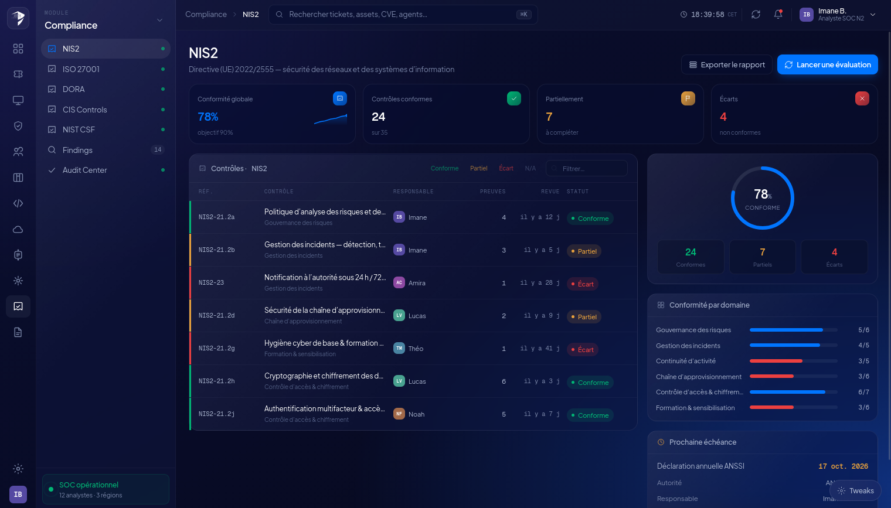
Task: Open the users icon in left rail
Action: 18,152
